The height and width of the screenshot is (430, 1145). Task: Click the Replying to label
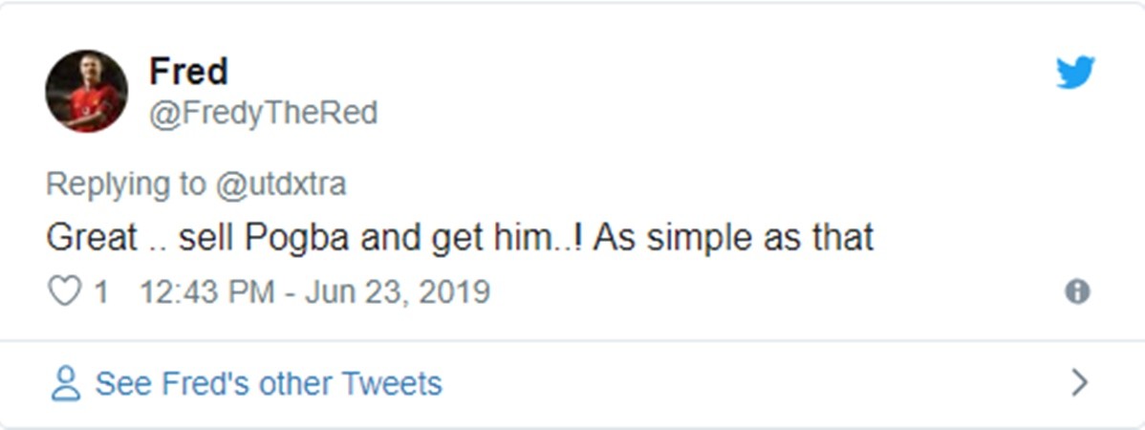tap(125, 183)
